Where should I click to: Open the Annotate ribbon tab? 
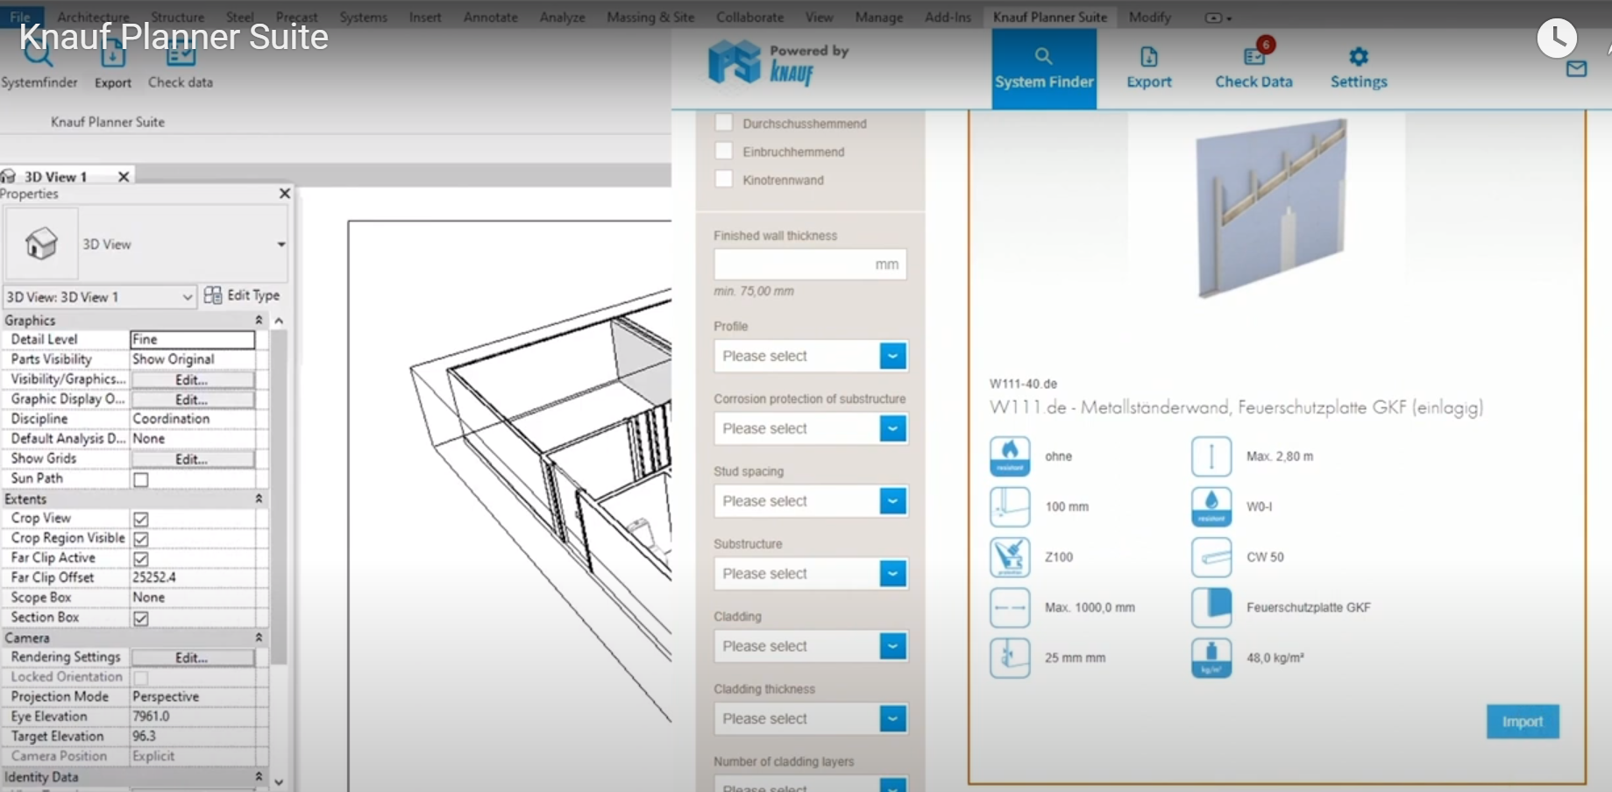[x=490, y=18]
